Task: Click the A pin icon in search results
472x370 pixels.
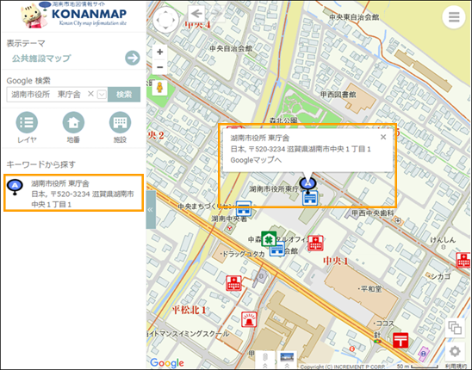Action: pyautogui.click(x=15, y=187)
